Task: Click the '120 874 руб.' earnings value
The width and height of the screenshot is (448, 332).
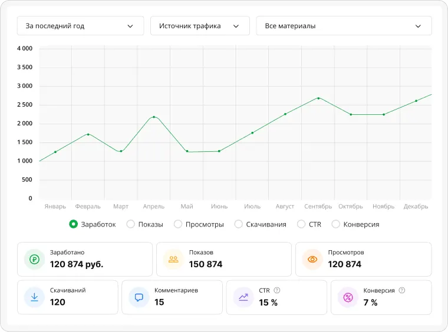Action: (x=77, y=264)
